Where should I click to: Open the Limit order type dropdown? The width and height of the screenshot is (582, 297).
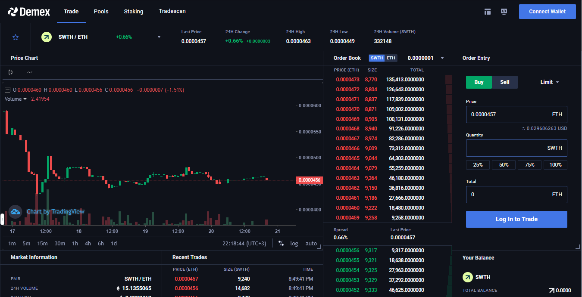[x=550, y=82]
